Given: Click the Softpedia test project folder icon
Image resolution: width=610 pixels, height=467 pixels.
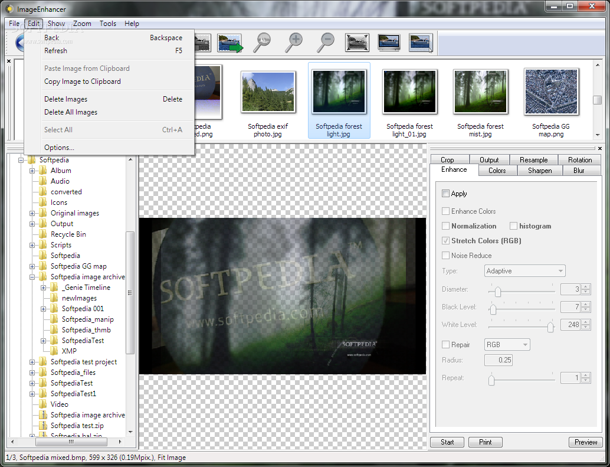Looking at the screenshot, I should click(x=43, y=362).
